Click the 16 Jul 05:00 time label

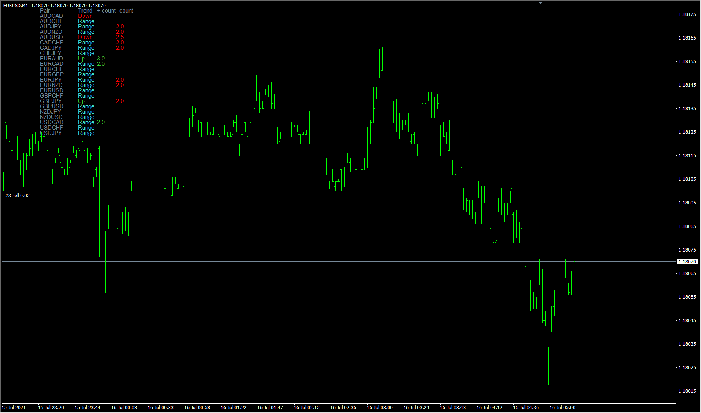click(x=562, y=408)
